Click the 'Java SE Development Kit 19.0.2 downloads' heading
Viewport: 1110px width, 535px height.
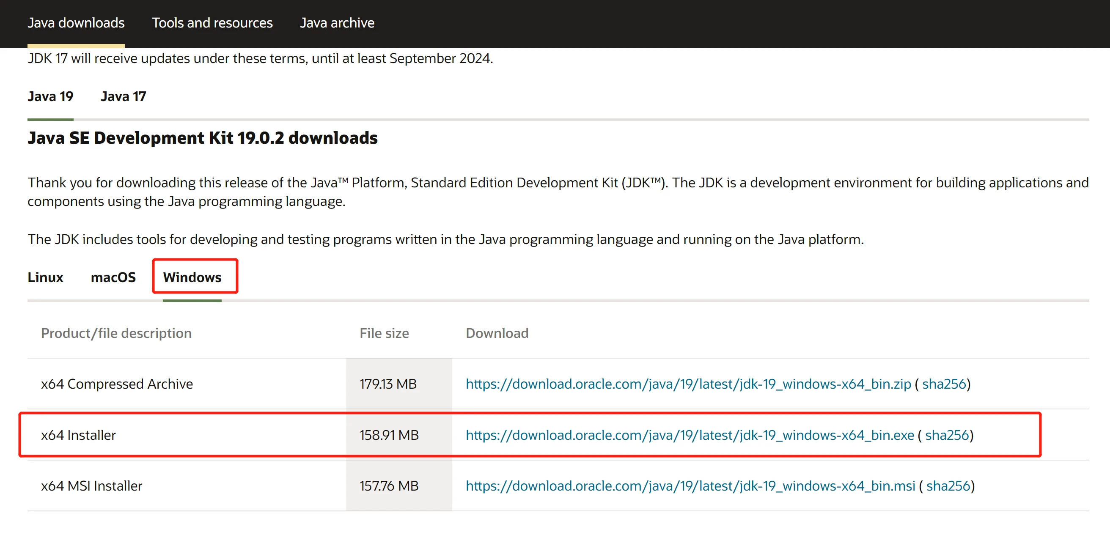pyautogui.click(x=203, y=138)
